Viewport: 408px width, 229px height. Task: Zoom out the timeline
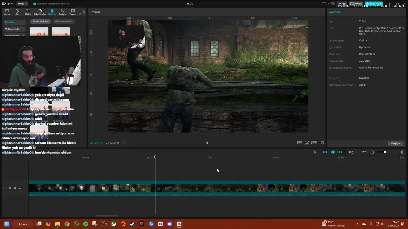[372, 152]
